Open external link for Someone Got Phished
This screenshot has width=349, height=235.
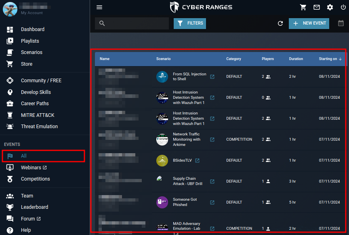pos(212,202)
